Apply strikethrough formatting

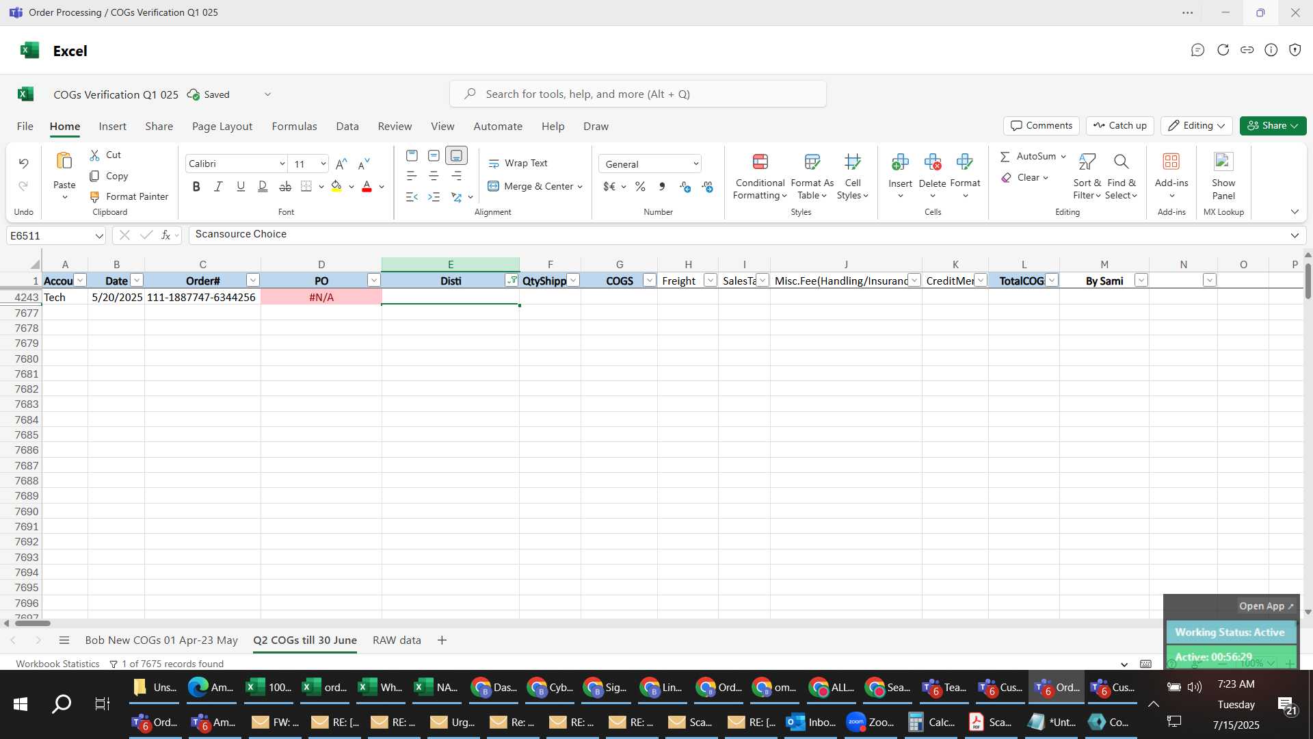(285, 186)
